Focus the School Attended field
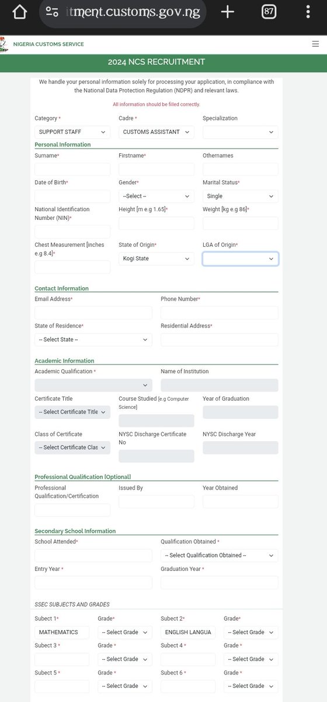This screenshot has height=702, width=327. 93,555
